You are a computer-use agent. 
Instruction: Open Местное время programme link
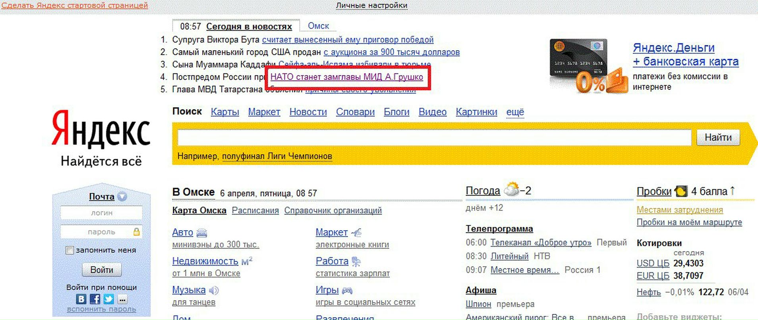point(525,270)
